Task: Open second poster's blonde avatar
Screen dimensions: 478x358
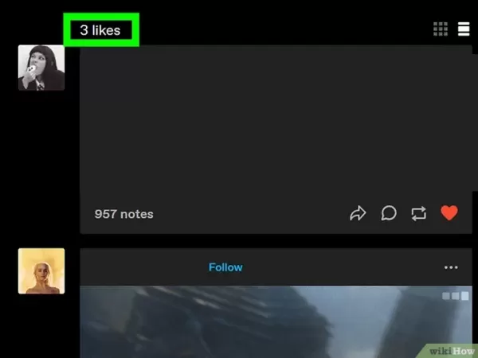Action: click(x=41, y=271)
